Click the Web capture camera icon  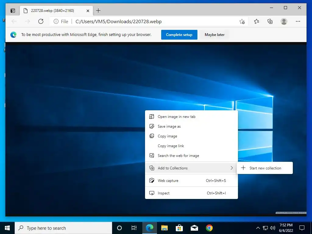pyautogui.click(x=152, y=180)
